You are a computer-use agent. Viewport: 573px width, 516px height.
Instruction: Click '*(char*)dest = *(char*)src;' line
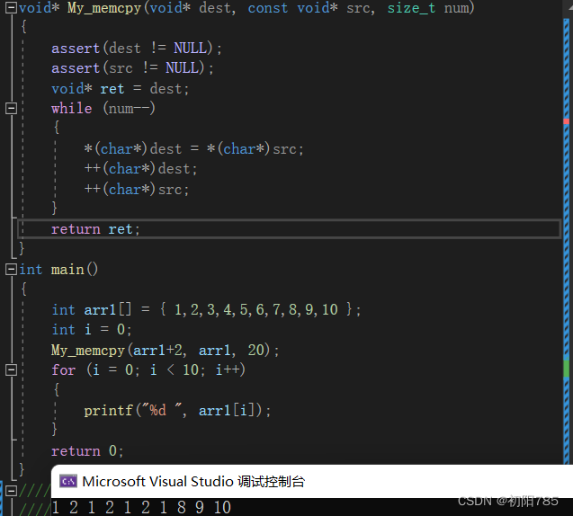(x=193, y=149)
